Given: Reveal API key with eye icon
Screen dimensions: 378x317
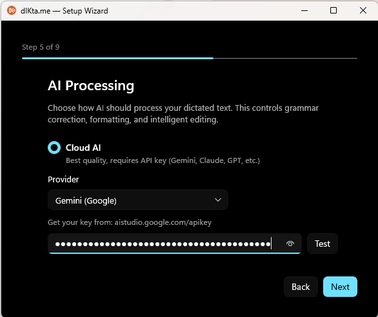Looking at the screenshot, I should tap(290, 244).
